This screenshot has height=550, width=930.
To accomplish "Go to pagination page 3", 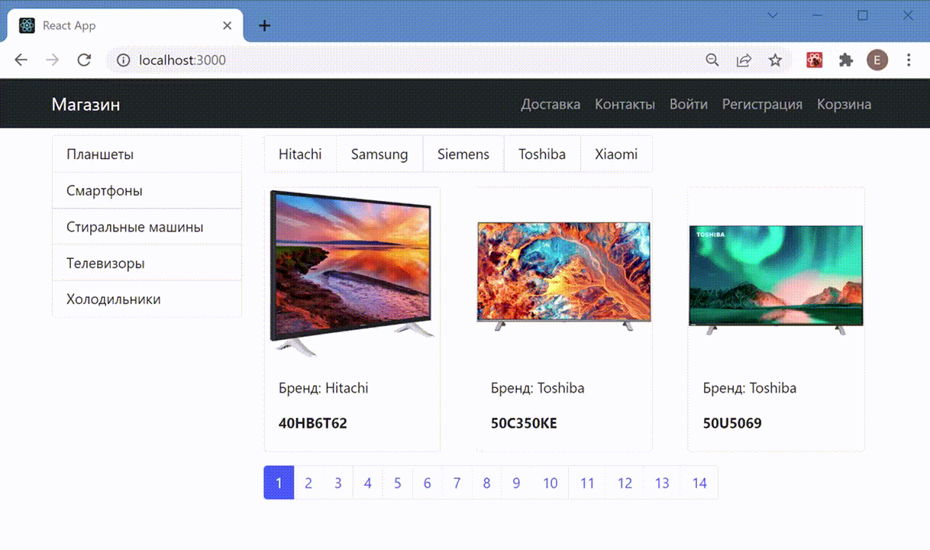I will pyautogui.click(x=338, y=483).
